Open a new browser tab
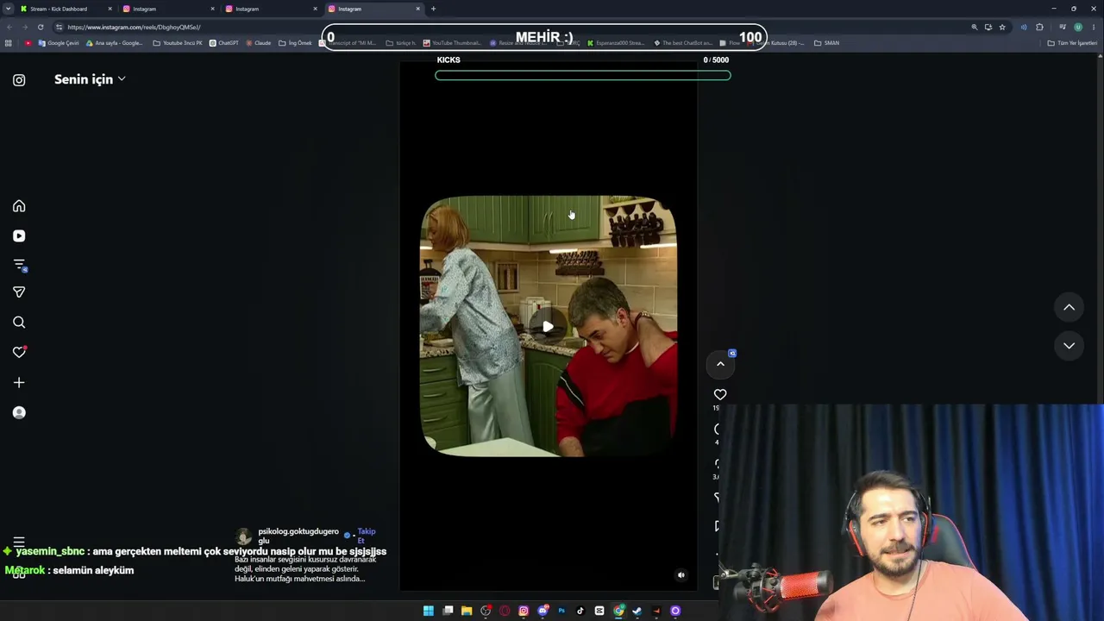This screenshot has width=1104, height=621. pyautogui.click(x=433, y=9)
